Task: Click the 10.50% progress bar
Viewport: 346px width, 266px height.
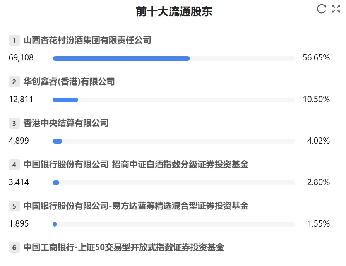Action: pos(173,100)
